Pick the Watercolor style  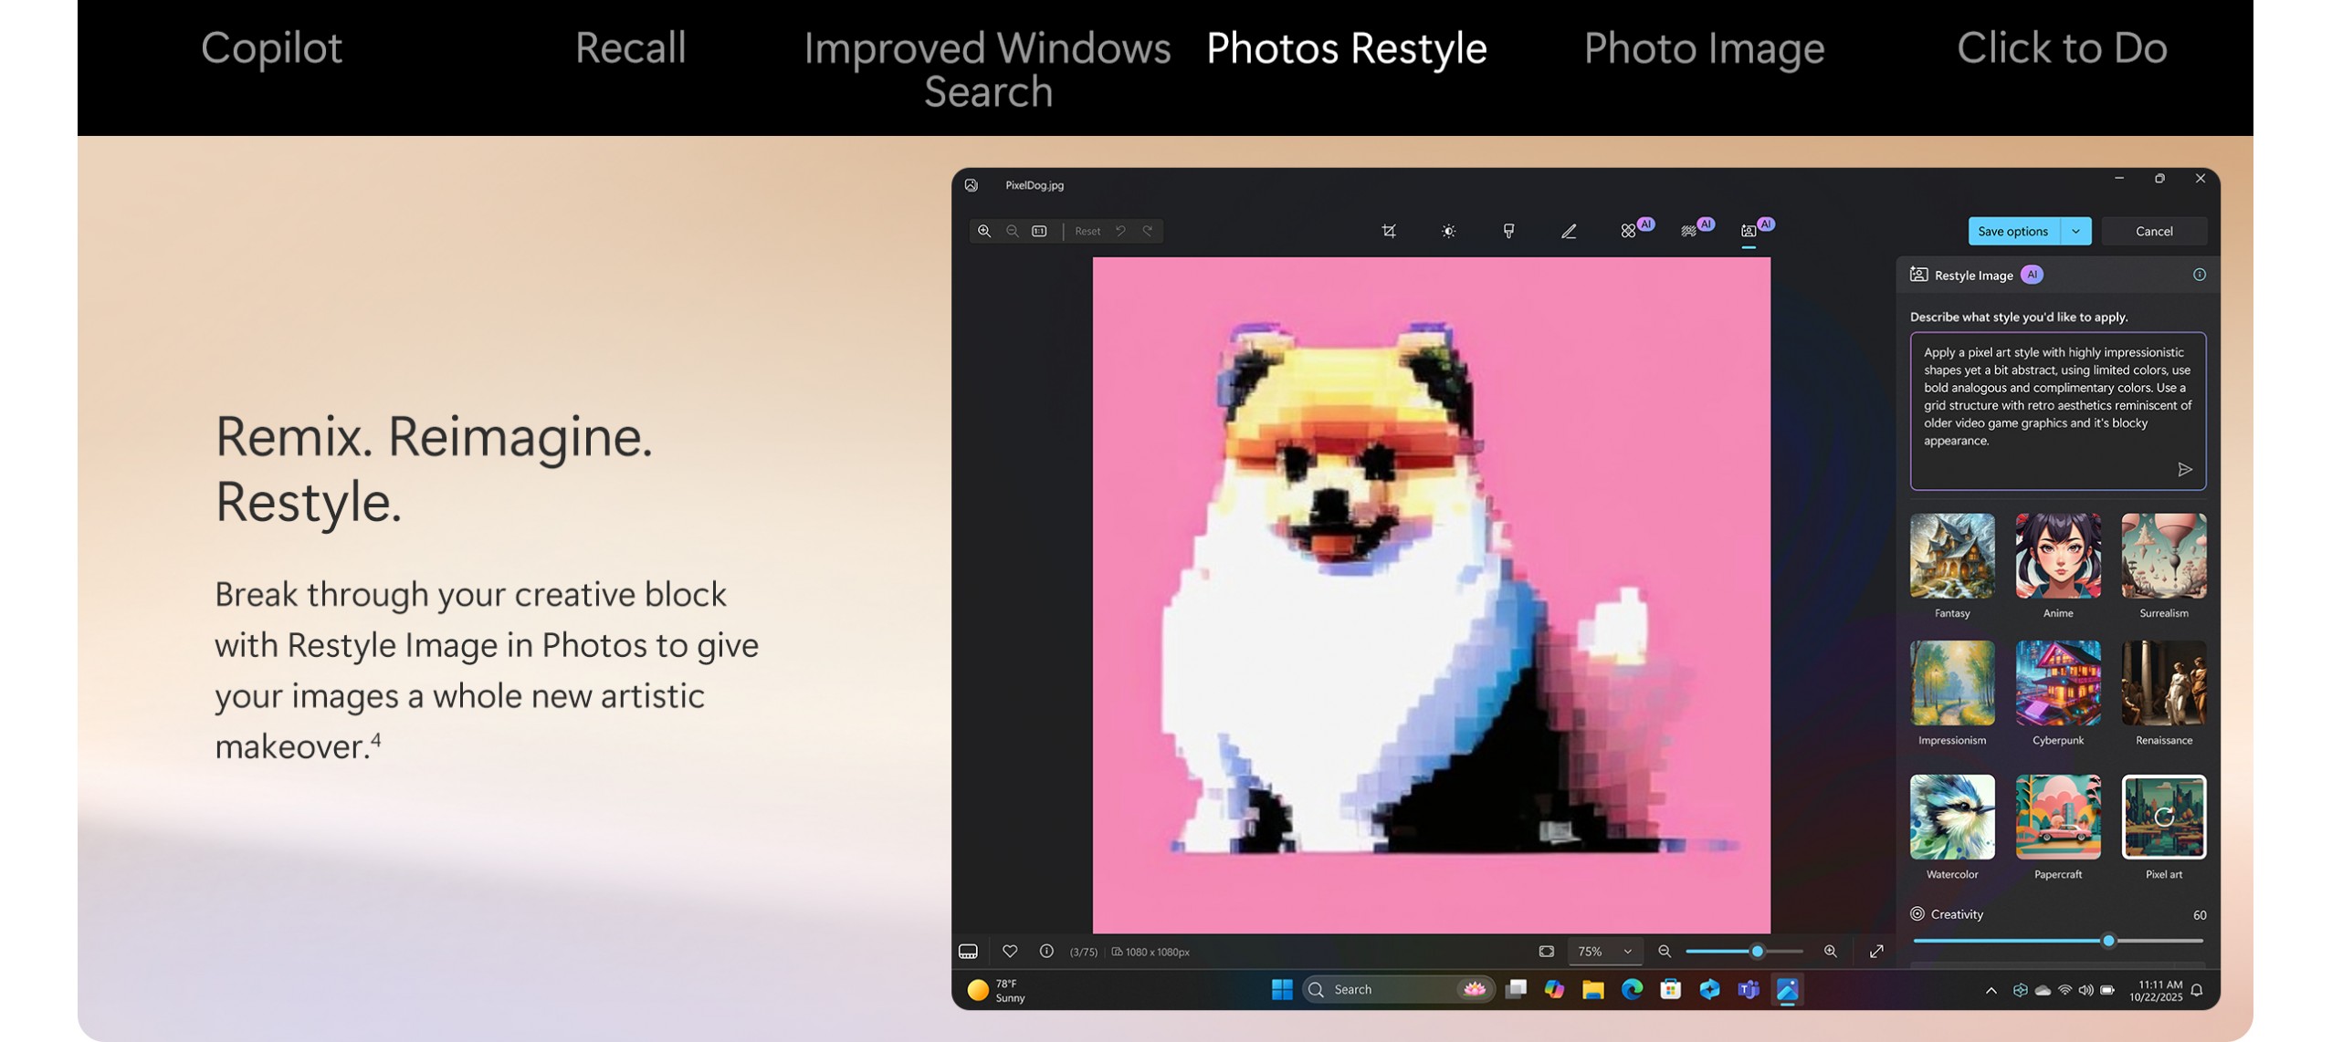point(1952,817)
